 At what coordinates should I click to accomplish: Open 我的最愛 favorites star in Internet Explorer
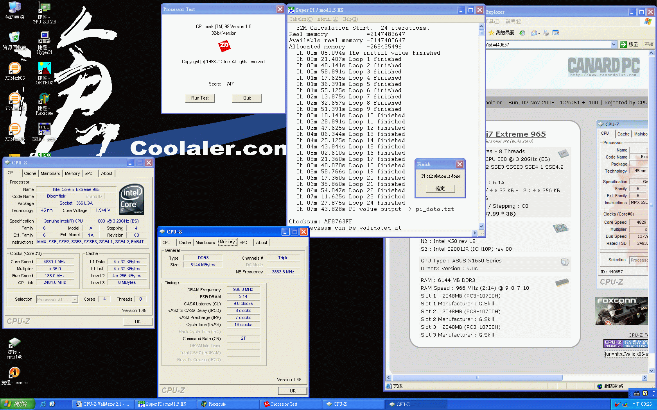point(501,33)
